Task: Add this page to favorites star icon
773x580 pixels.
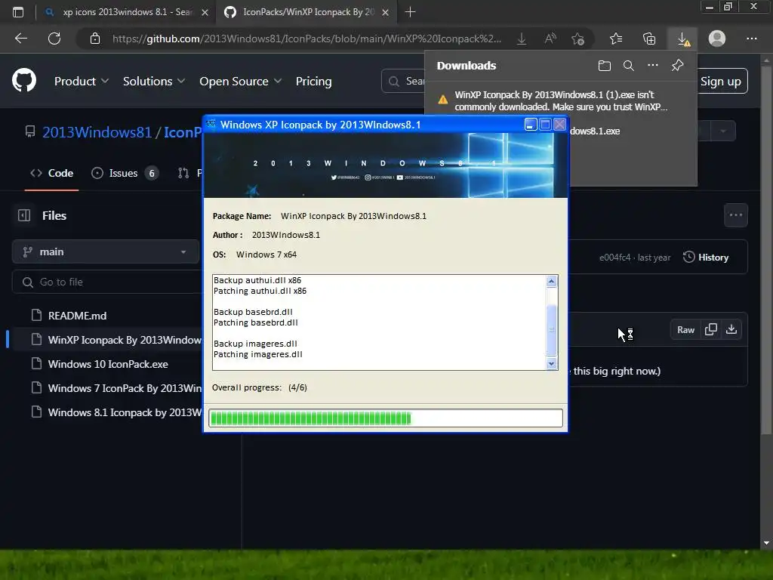Action: pyautogui.click(x=577, y=39)
